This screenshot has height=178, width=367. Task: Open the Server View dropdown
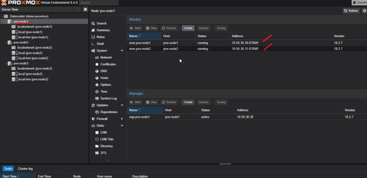tap(41, 9)
